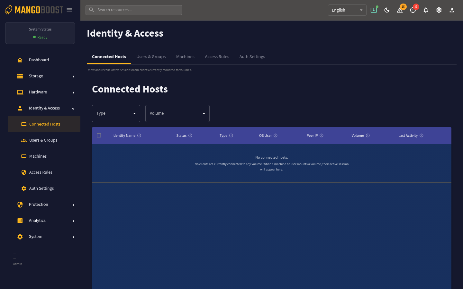Open the Type filter dropdown

pos(116,113)
